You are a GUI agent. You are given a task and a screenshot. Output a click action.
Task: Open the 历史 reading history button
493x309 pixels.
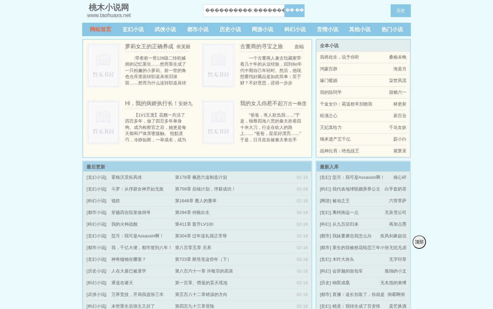[400, 11]
